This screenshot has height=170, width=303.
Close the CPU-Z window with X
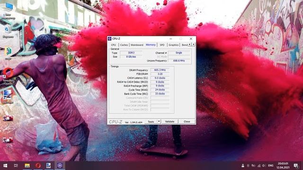pos(191,39)
